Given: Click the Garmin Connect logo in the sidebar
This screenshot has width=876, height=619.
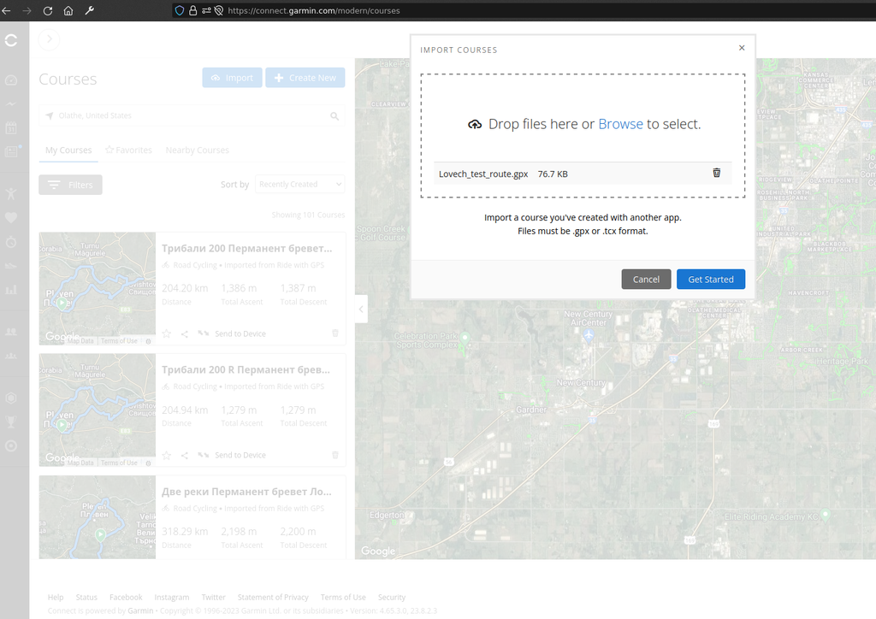Looking at the screenshot, I should [11, 40].
